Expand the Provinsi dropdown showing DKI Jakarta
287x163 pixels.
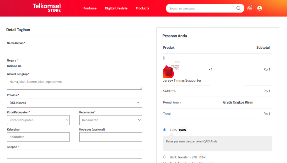coord(74,103)
